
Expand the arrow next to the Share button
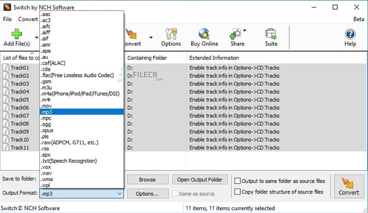pos(245,31)
